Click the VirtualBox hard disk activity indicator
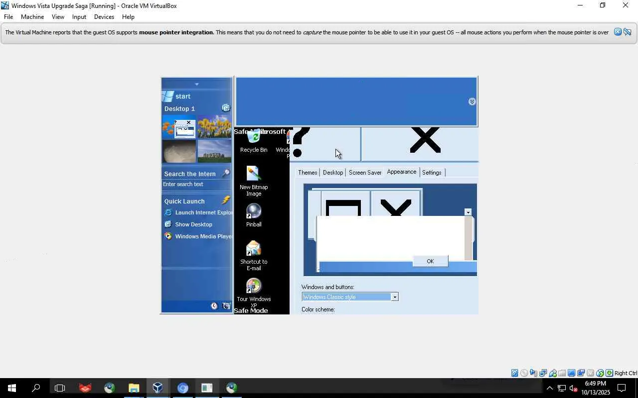638x398 pixels. [515, 373]
